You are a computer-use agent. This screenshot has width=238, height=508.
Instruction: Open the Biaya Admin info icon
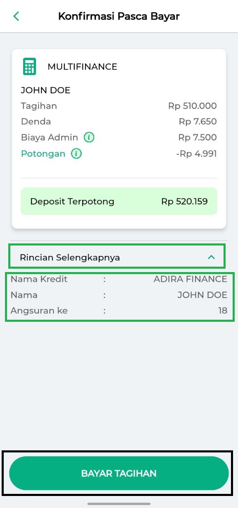point(89,137)
